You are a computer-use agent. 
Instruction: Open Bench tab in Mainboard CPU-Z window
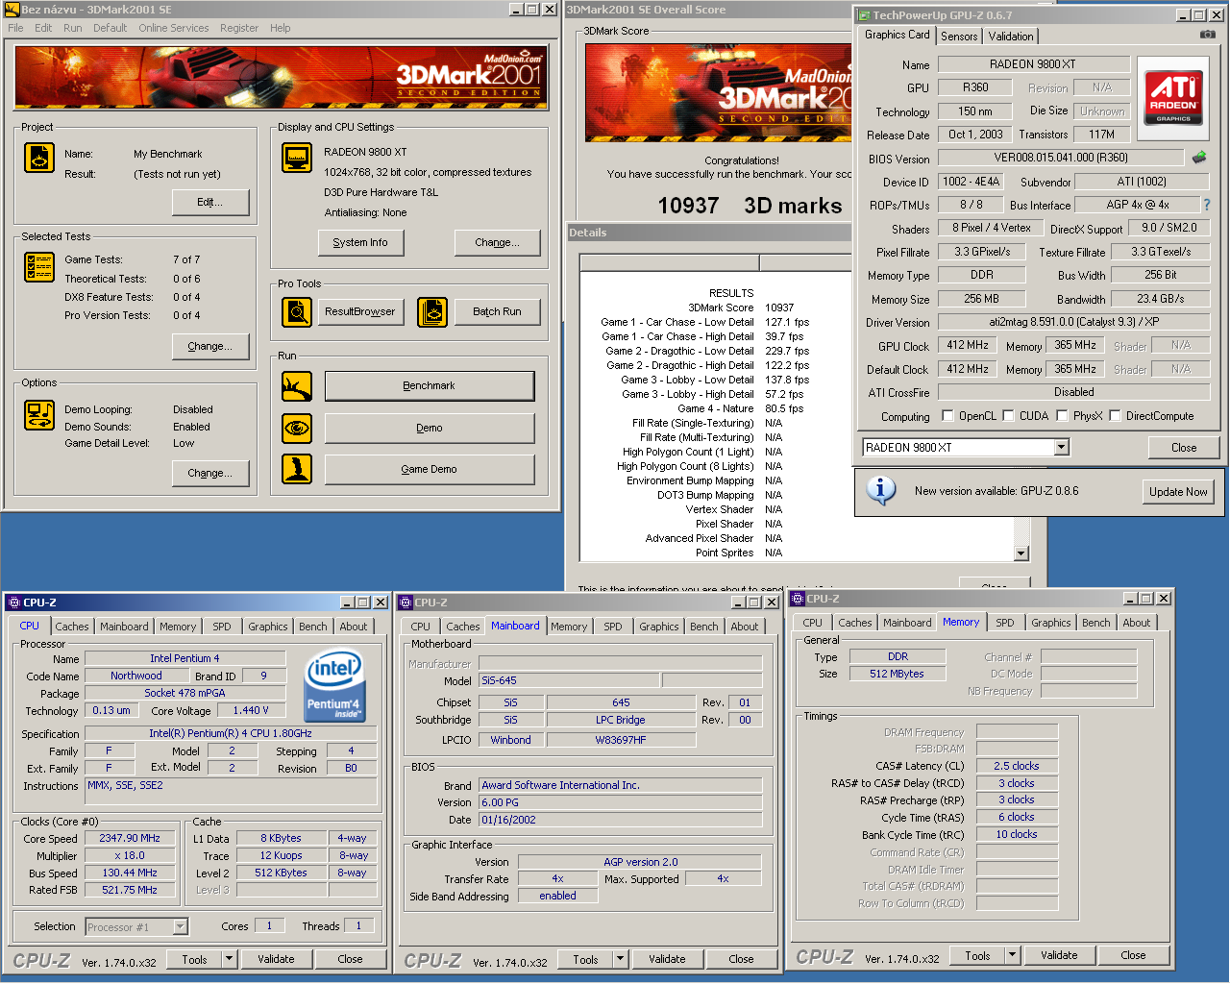pyautogui.click(x=704, y=627)
